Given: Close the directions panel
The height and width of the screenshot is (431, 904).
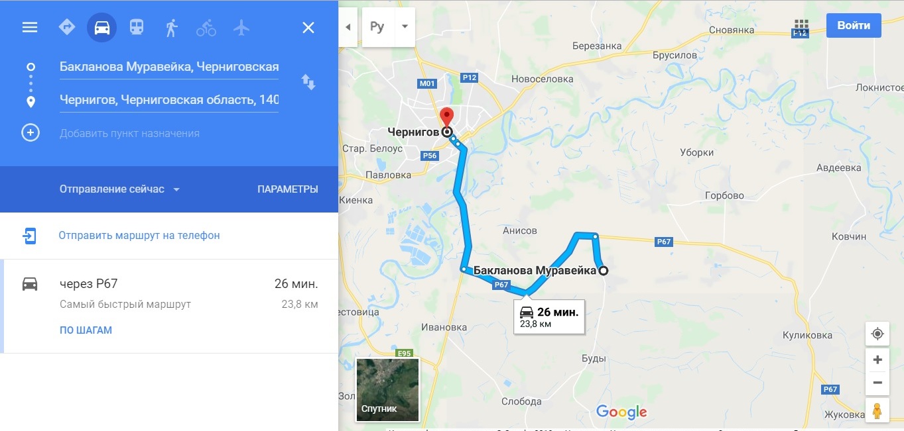Looking at the screenshot, I should (308, 27).
